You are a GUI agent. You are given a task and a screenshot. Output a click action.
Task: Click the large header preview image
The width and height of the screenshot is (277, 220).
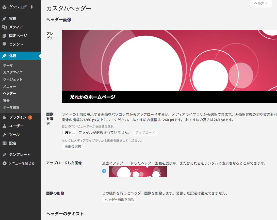[x=169, y=60]
